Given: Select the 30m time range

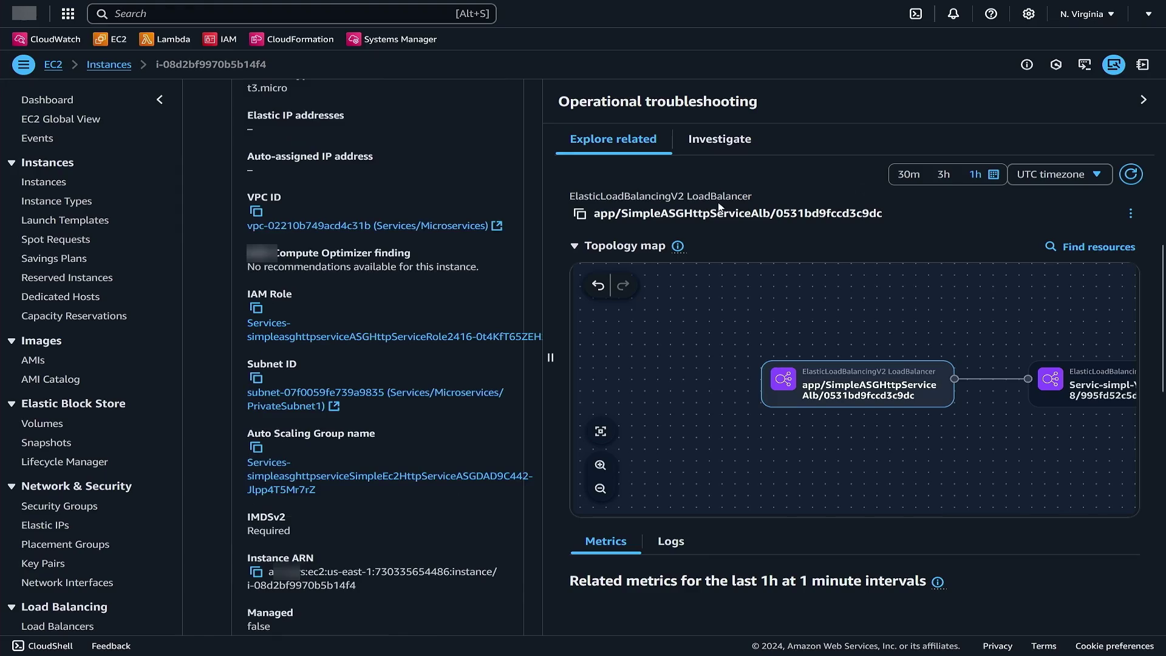Looking at the screenshot, I should coord(909,174).
